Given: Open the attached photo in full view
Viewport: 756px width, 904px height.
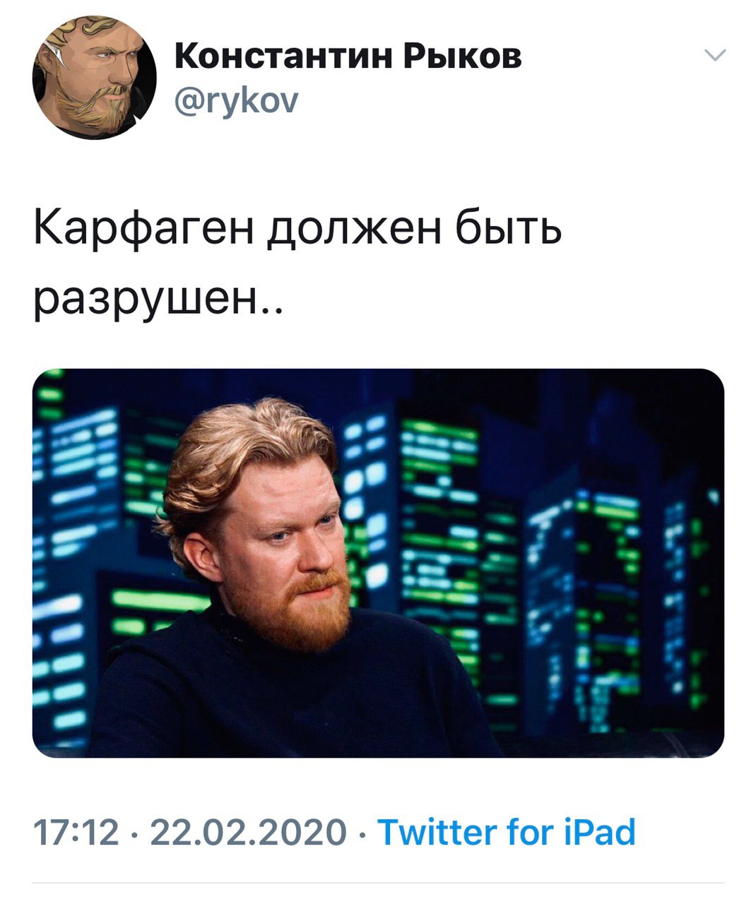Looking at the screenshot, I should pyautogui.click(x=378, y=563).
